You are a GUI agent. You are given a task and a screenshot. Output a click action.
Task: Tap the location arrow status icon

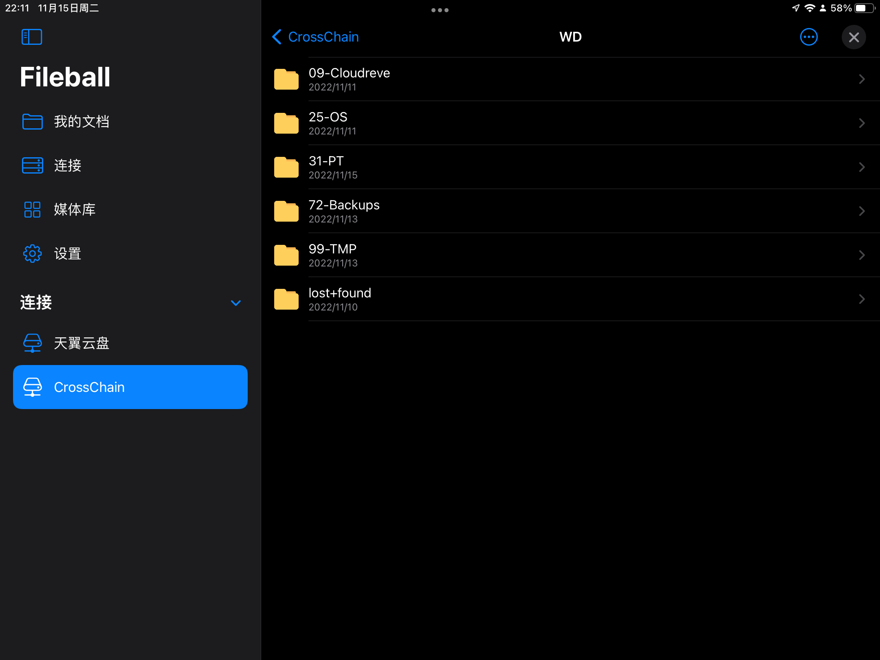coord(796,8)
